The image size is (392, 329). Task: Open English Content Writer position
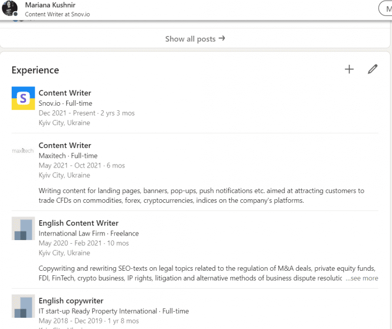click(x=79, y=223)
